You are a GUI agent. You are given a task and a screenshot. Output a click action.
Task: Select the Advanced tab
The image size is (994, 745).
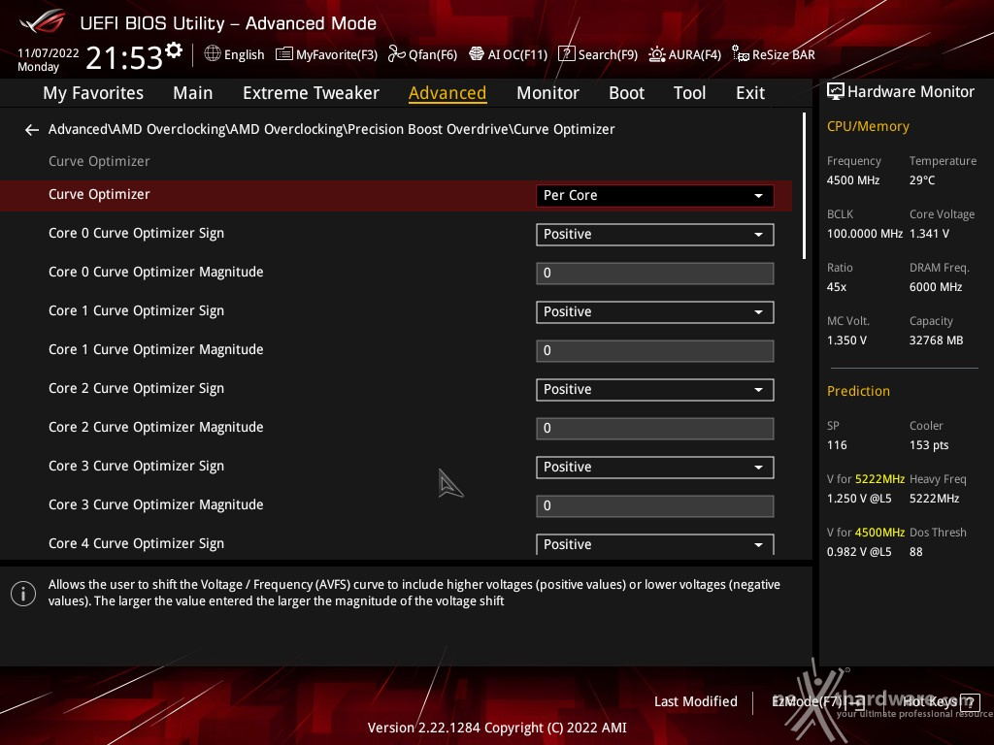tap(447, 93)
